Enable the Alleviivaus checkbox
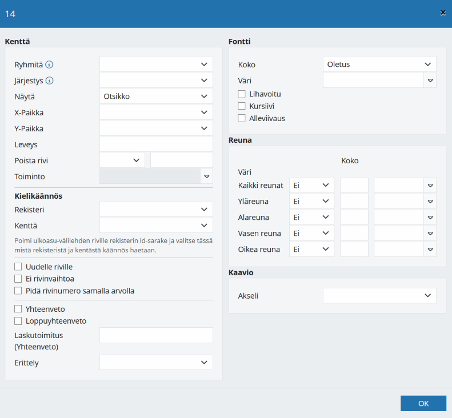 pos(242,118)
